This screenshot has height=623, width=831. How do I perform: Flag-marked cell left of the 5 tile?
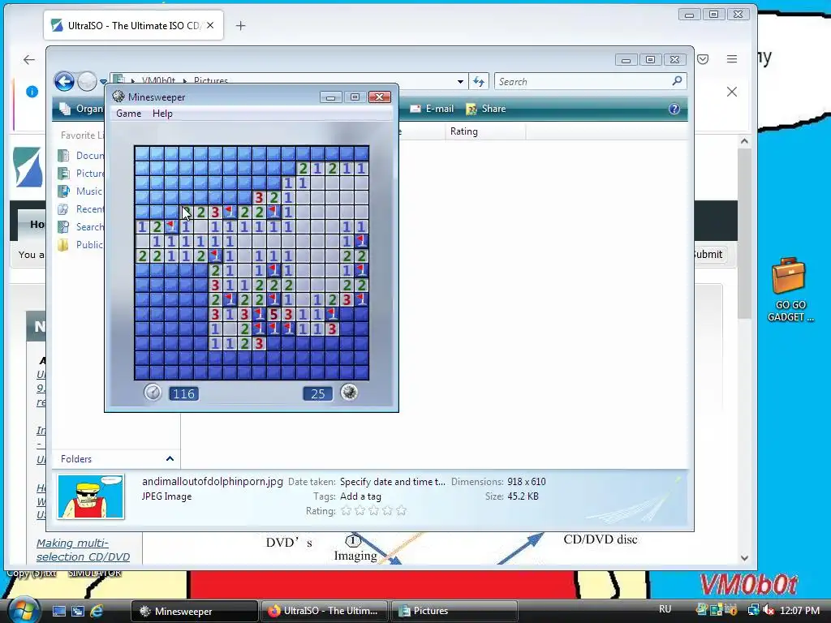259,314
